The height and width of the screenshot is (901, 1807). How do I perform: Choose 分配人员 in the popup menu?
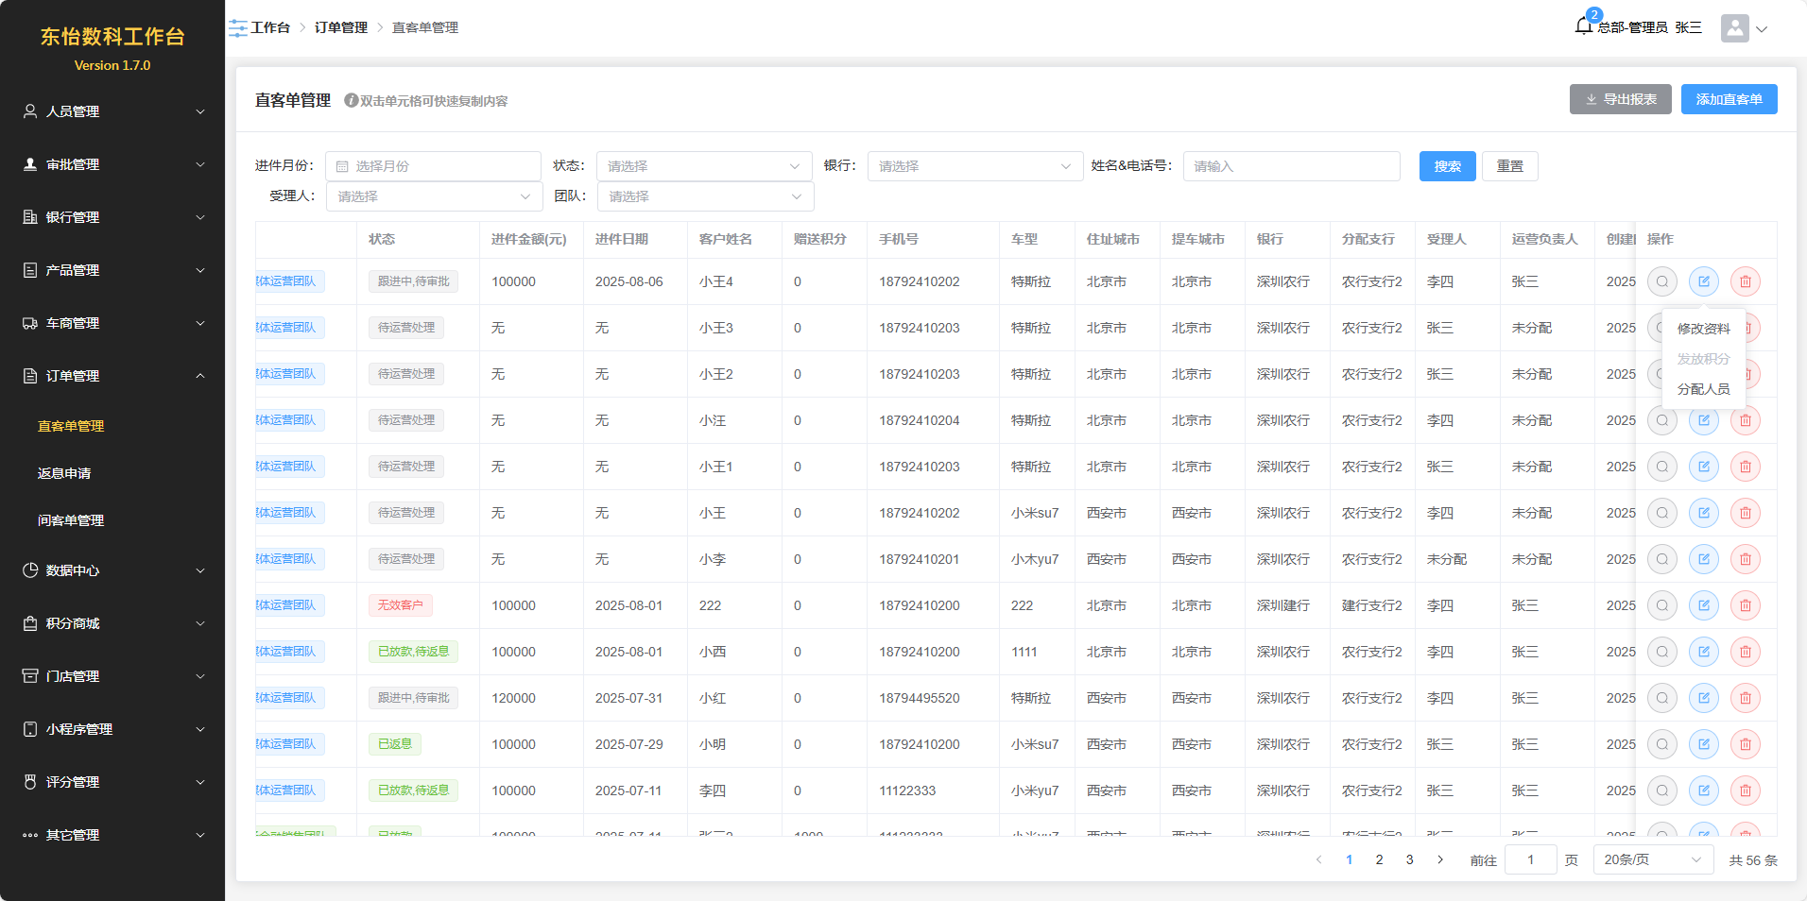[1703, 389]
